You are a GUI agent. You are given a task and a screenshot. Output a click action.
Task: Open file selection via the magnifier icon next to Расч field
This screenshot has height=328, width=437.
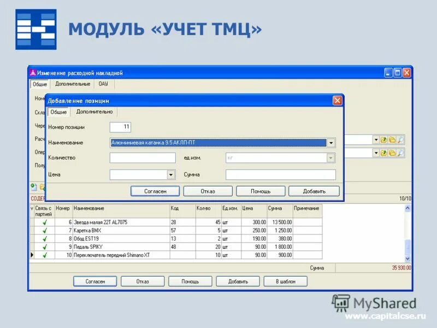[x=400, y=139]
